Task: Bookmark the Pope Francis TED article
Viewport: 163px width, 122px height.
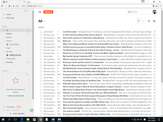Action: 41,59
